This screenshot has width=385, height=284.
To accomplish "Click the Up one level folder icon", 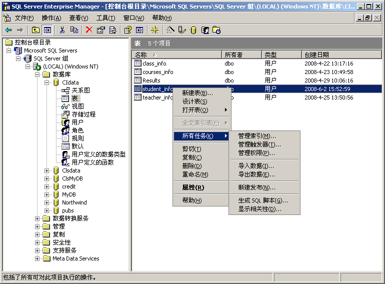I will point(35,30).
